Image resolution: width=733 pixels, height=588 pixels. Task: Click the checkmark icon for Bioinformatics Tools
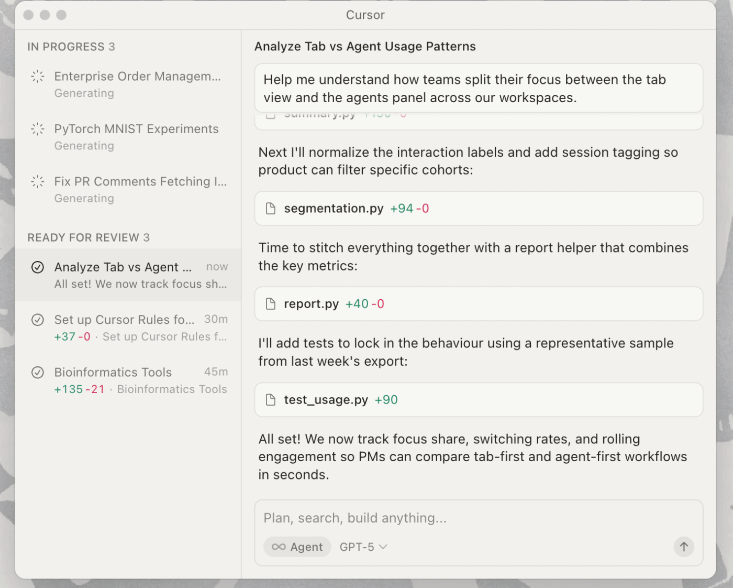point(38,373)
